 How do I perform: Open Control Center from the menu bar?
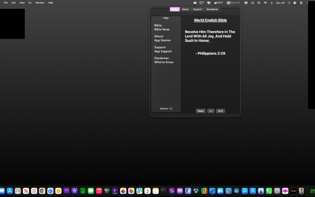click(x=301, y=3)
